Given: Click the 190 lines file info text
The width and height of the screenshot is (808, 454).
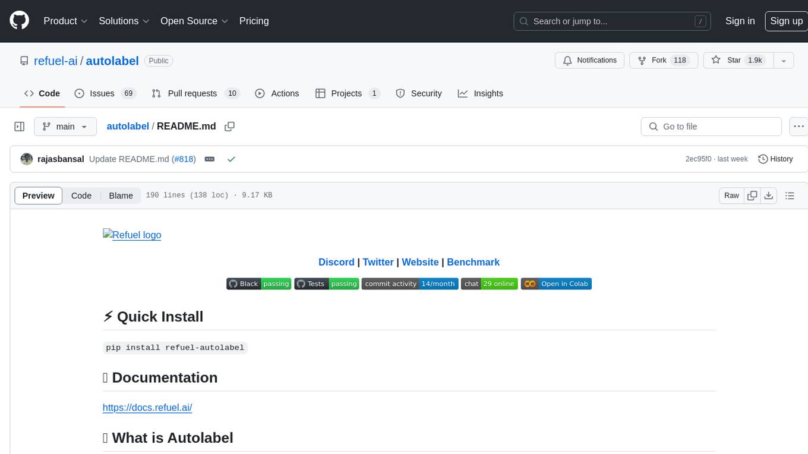Looking at the screenshot, I should (209, 196).
